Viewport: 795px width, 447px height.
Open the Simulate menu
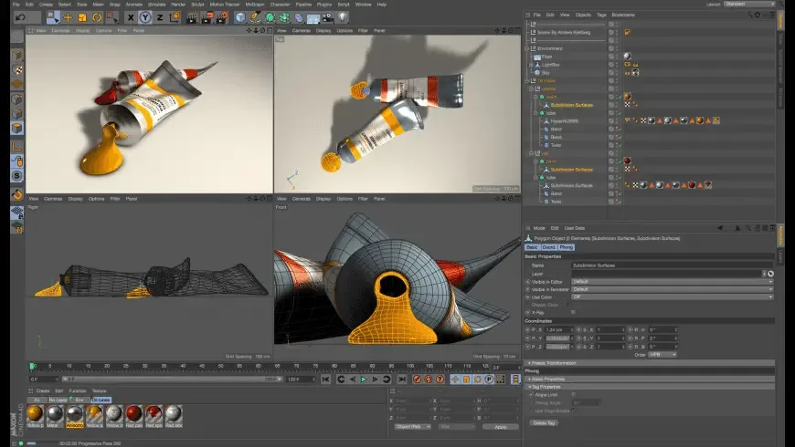[x=156, y=4]
